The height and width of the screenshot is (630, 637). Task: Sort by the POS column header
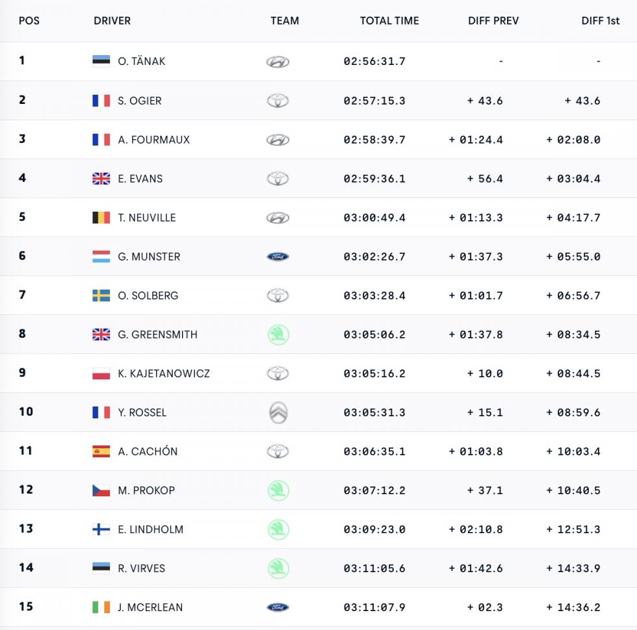point(29,21)
